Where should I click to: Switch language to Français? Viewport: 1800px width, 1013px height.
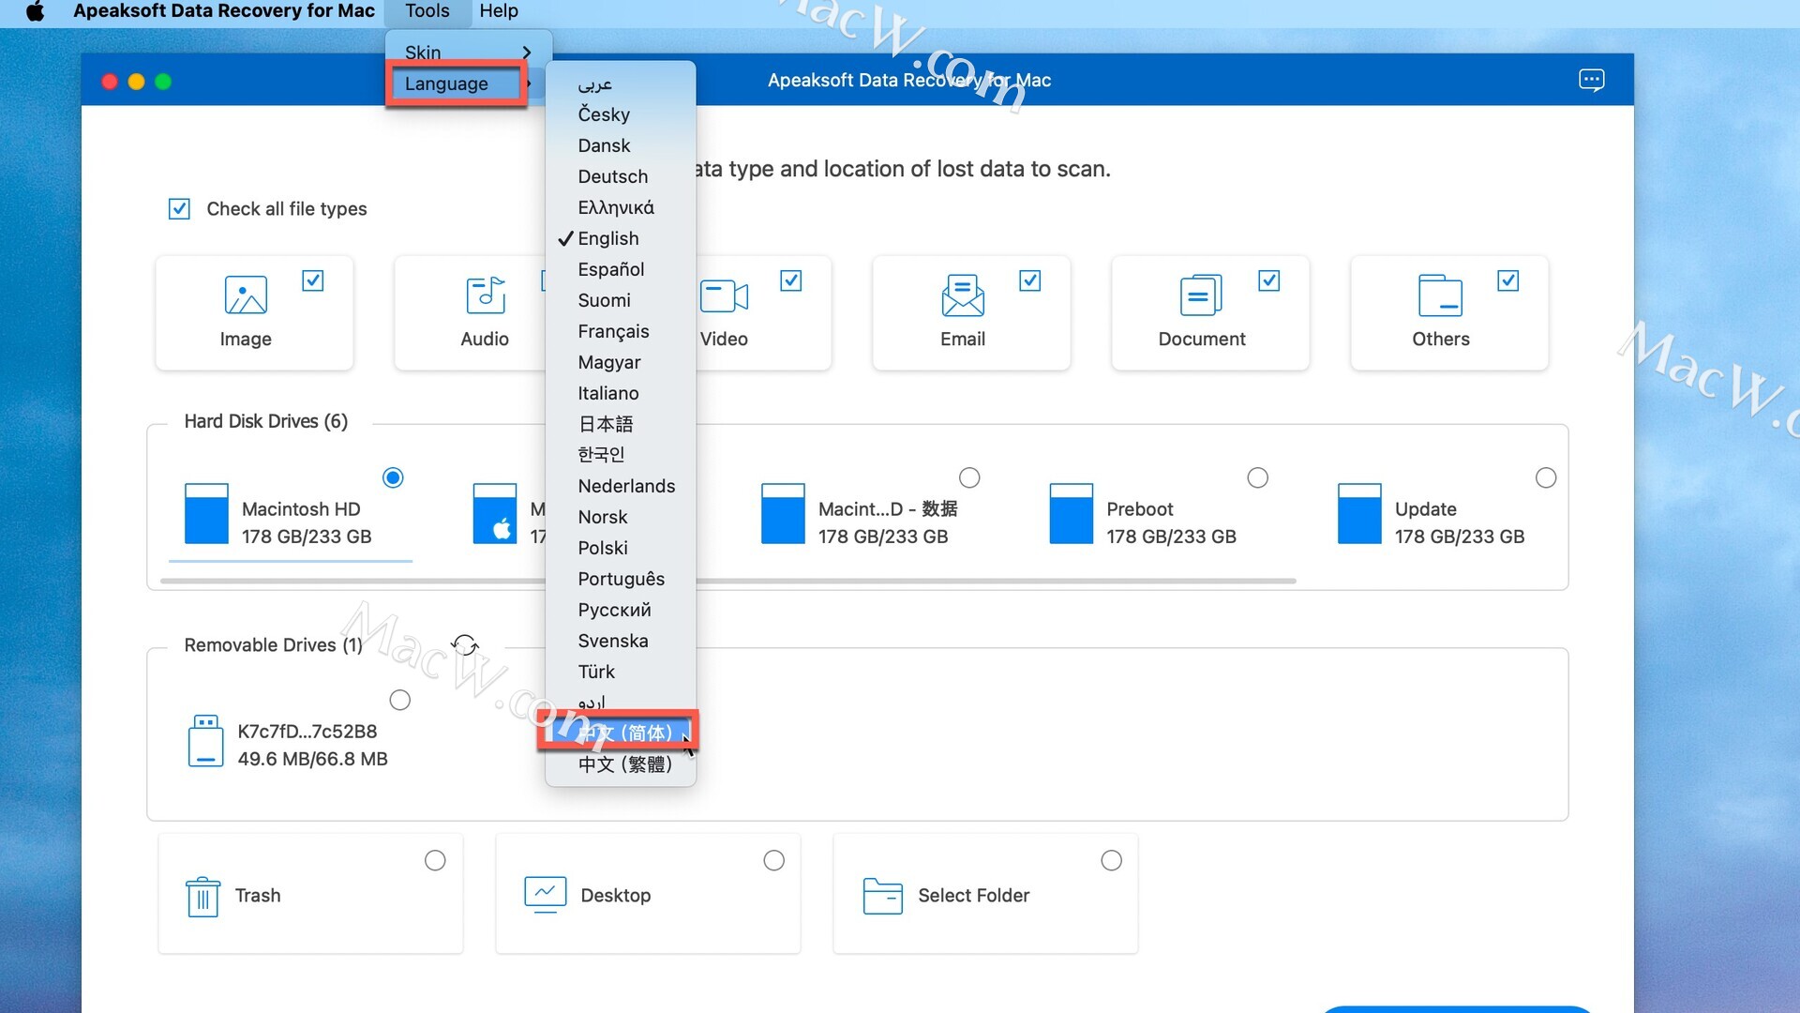621,331
